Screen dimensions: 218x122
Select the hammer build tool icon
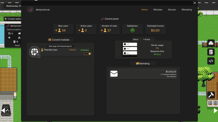211,95
